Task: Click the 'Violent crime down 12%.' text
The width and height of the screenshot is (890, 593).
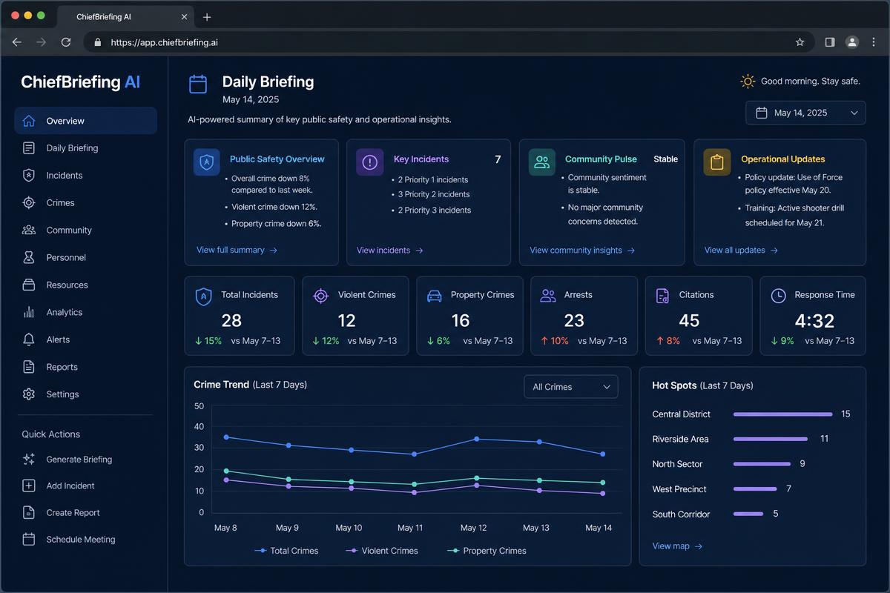Action: [x=274, y=208]
